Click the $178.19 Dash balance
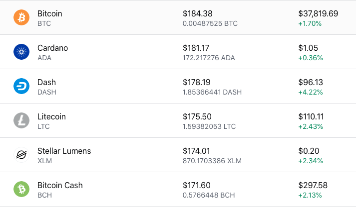This screenshot has height=211, width=356. point(197,83)
